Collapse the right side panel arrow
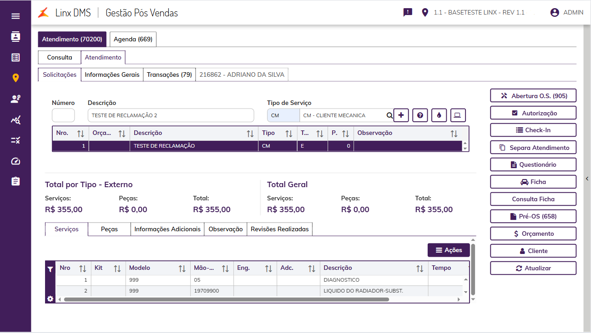This screenshot has height=333, width=591. pos(587,179)
